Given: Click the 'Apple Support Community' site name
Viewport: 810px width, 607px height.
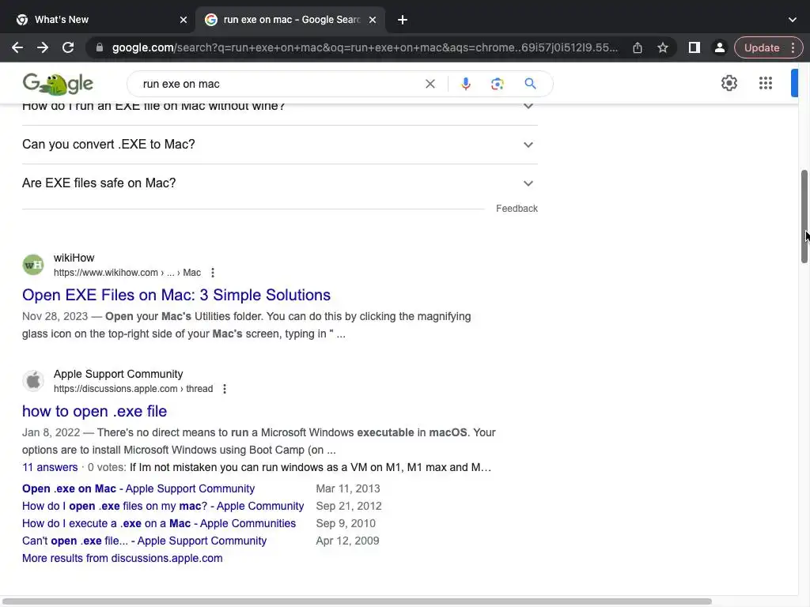Looking at the screenshot, I should click(x=119, y=374).
